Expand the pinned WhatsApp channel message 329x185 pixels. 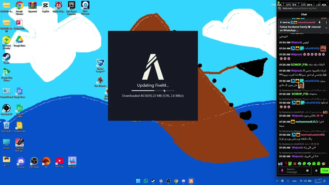point(326,28)
